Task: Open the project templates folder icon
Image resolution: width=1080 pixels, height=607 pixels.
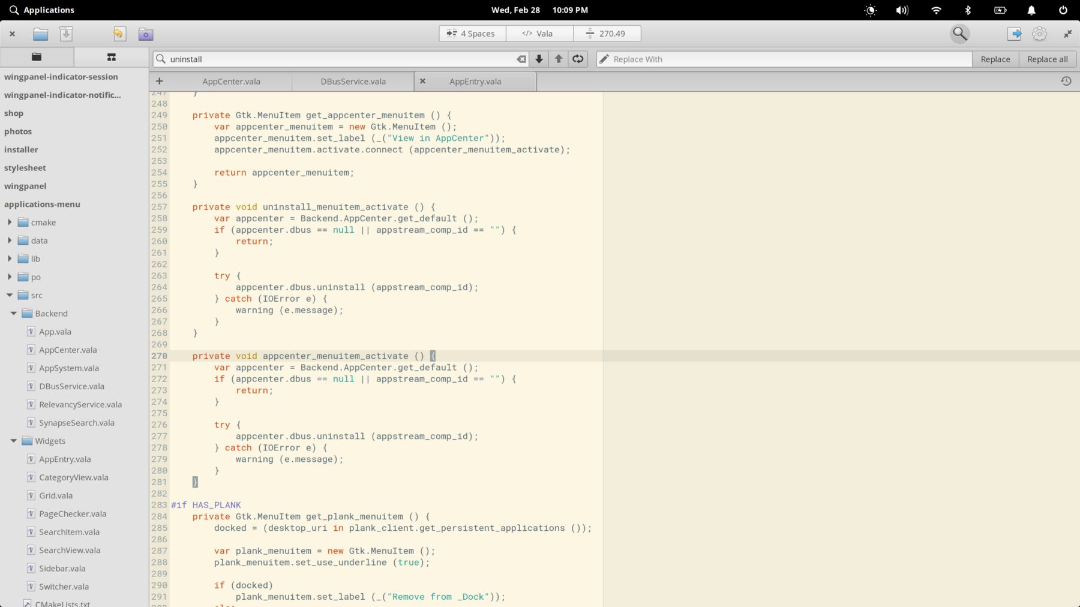Action: [146, 34]
